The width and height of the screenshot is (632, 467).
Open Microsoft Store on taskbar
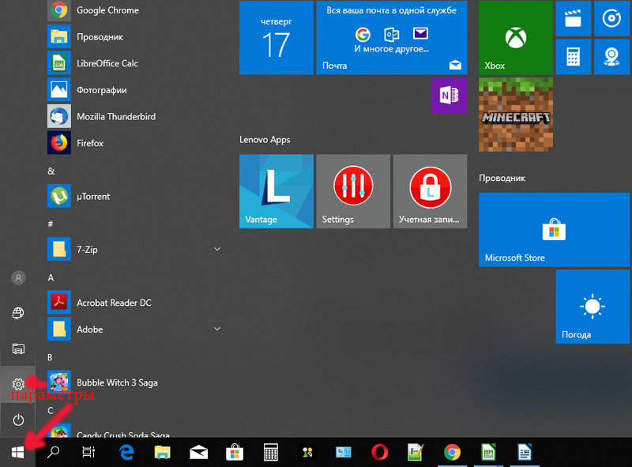(235, 453)
